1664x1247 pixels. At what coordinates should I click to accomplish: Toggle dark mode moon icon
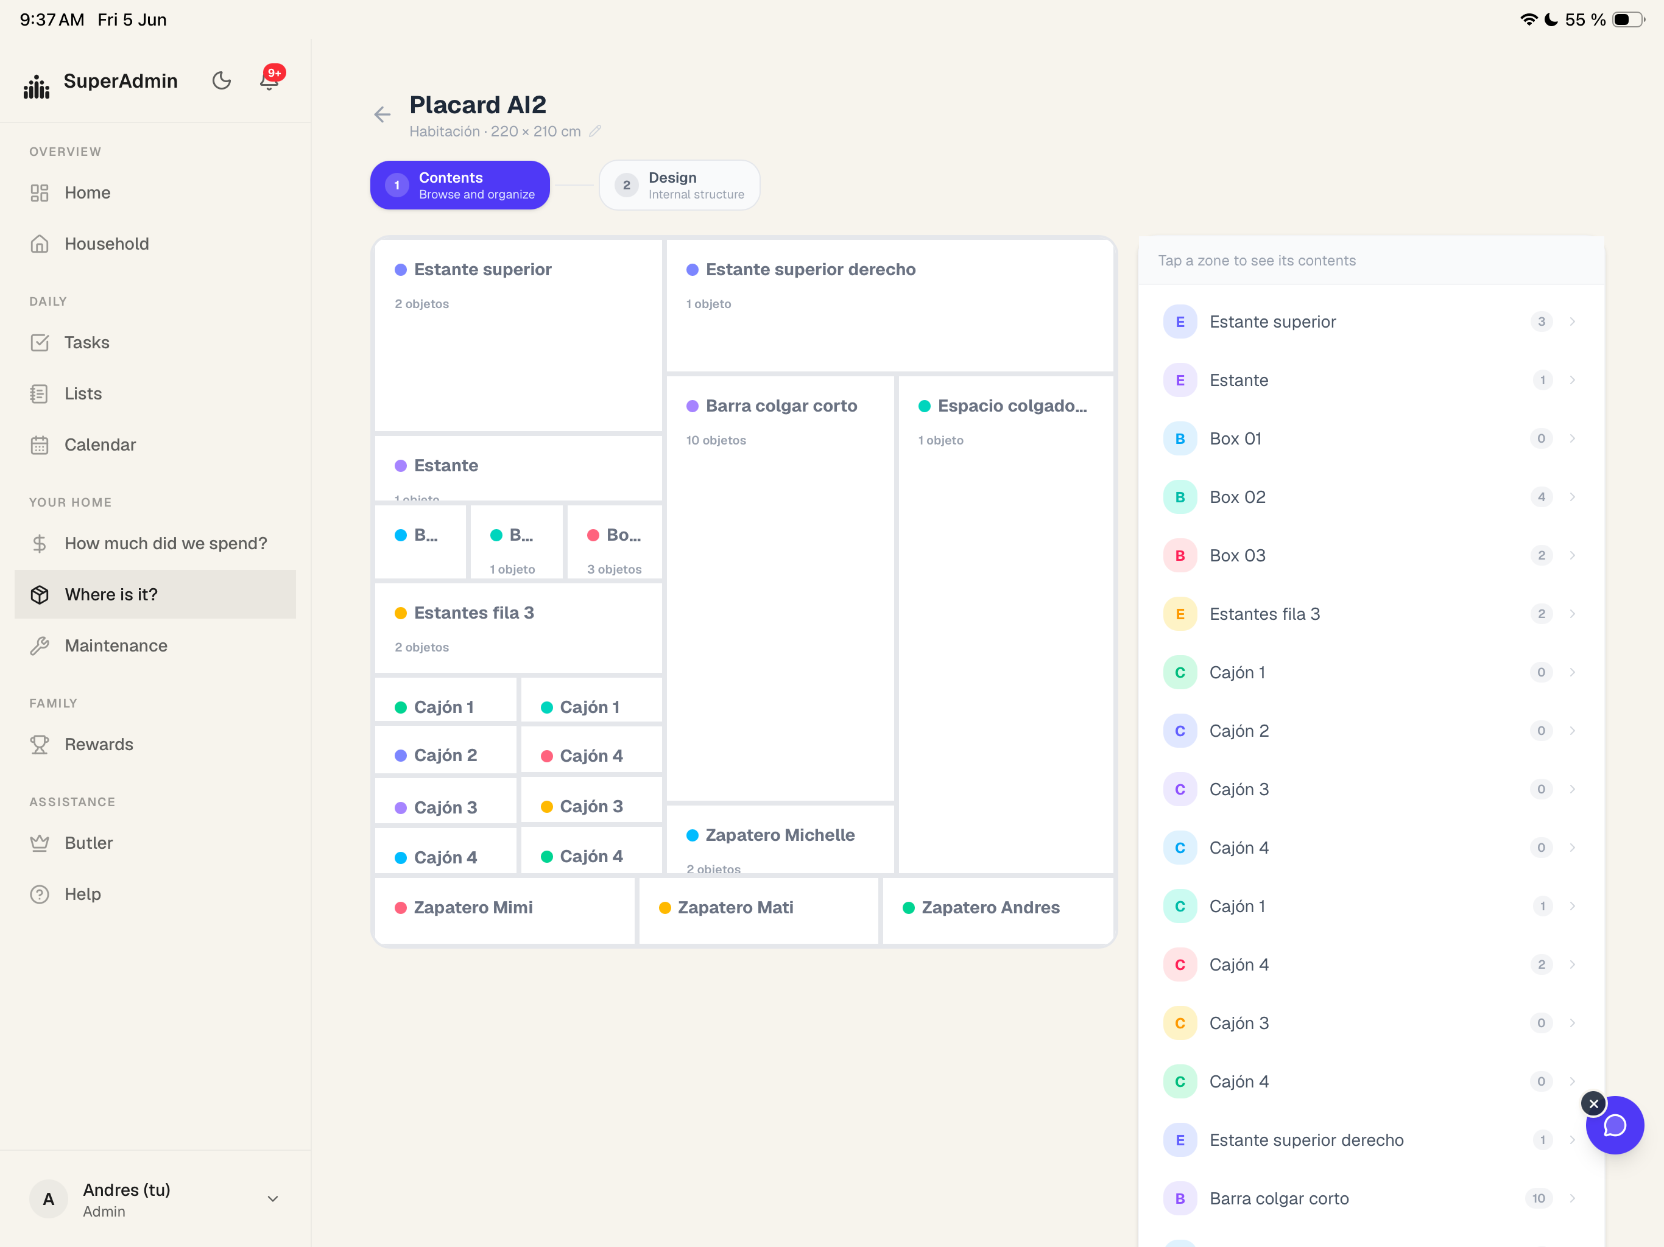point(221,80)
